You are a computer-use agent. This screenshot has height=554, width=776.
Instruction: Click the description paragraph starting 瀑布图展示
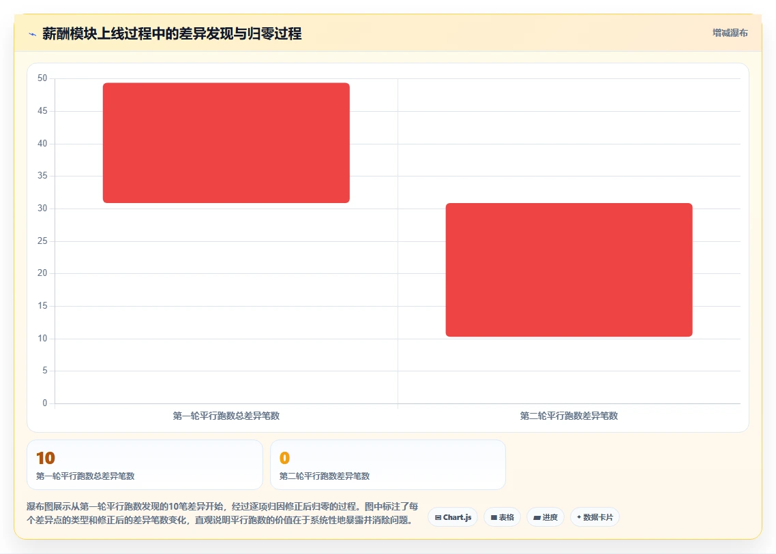[x=223, y=513]
